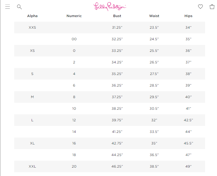217x176 pixels.
Task: Open the hamburger navigation menu
Action: pyautogui.click(x=8, y=7)
